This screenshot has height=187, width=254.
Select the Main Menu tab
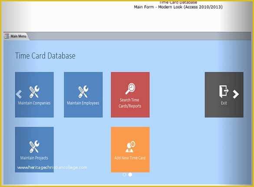point(16,36)
